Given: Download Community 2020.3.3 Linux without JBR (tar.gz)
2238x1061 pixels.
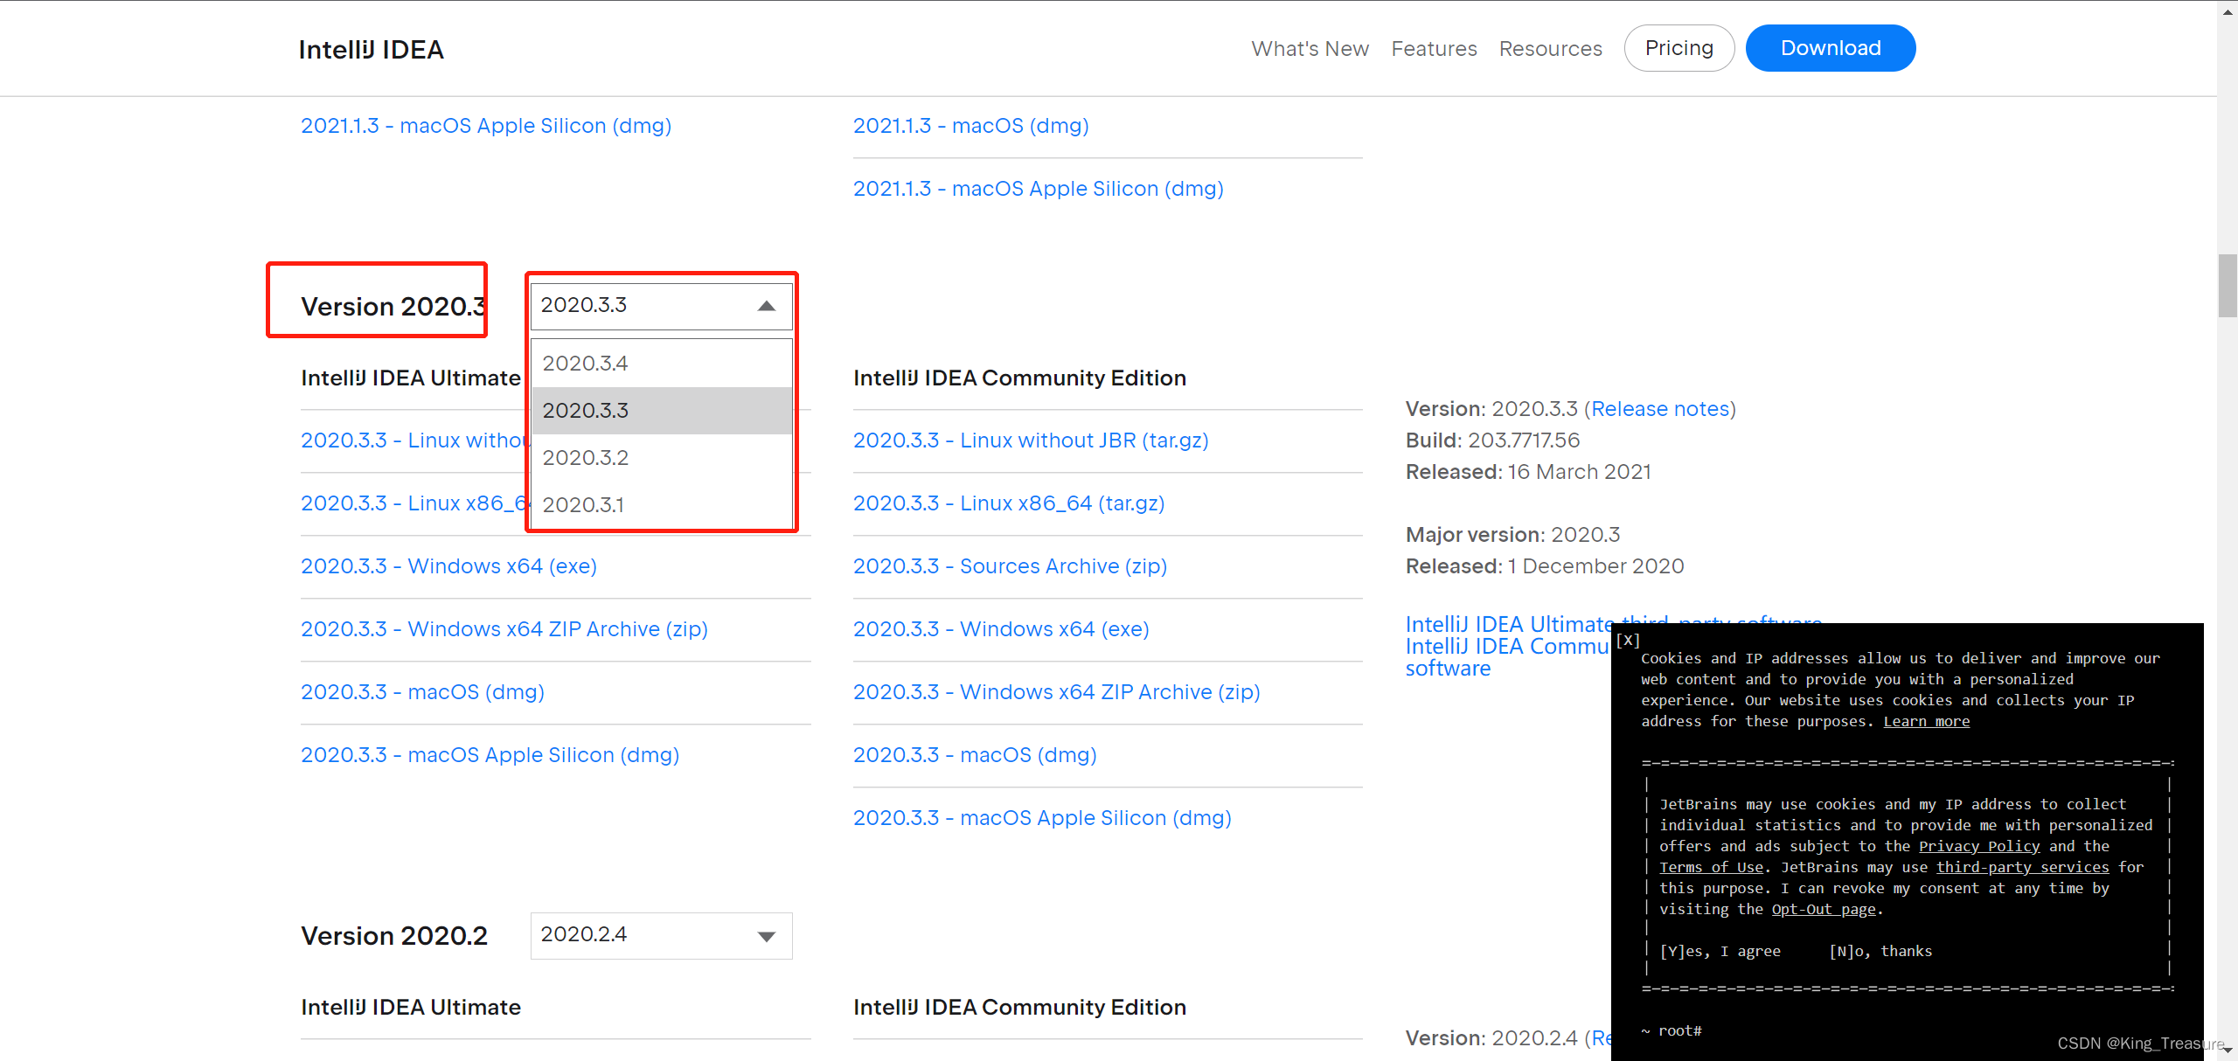Looking at the screenshot, I should tap(1031, 440).
